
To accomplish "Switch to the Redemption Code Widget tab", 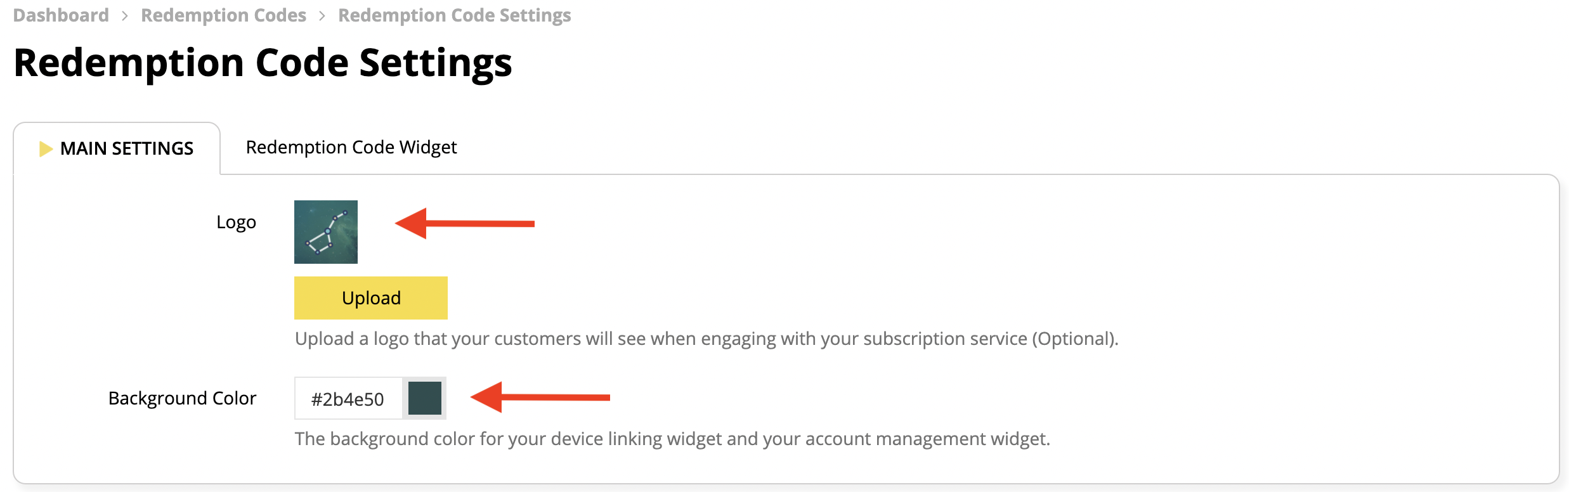I will (351, 147).
